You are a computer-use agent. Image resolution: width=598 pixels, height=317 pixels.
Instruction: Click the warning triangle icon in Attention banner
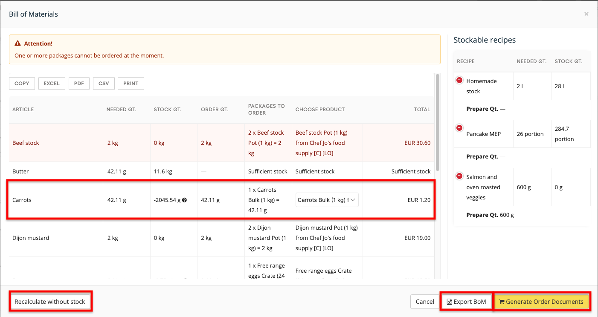17,43
